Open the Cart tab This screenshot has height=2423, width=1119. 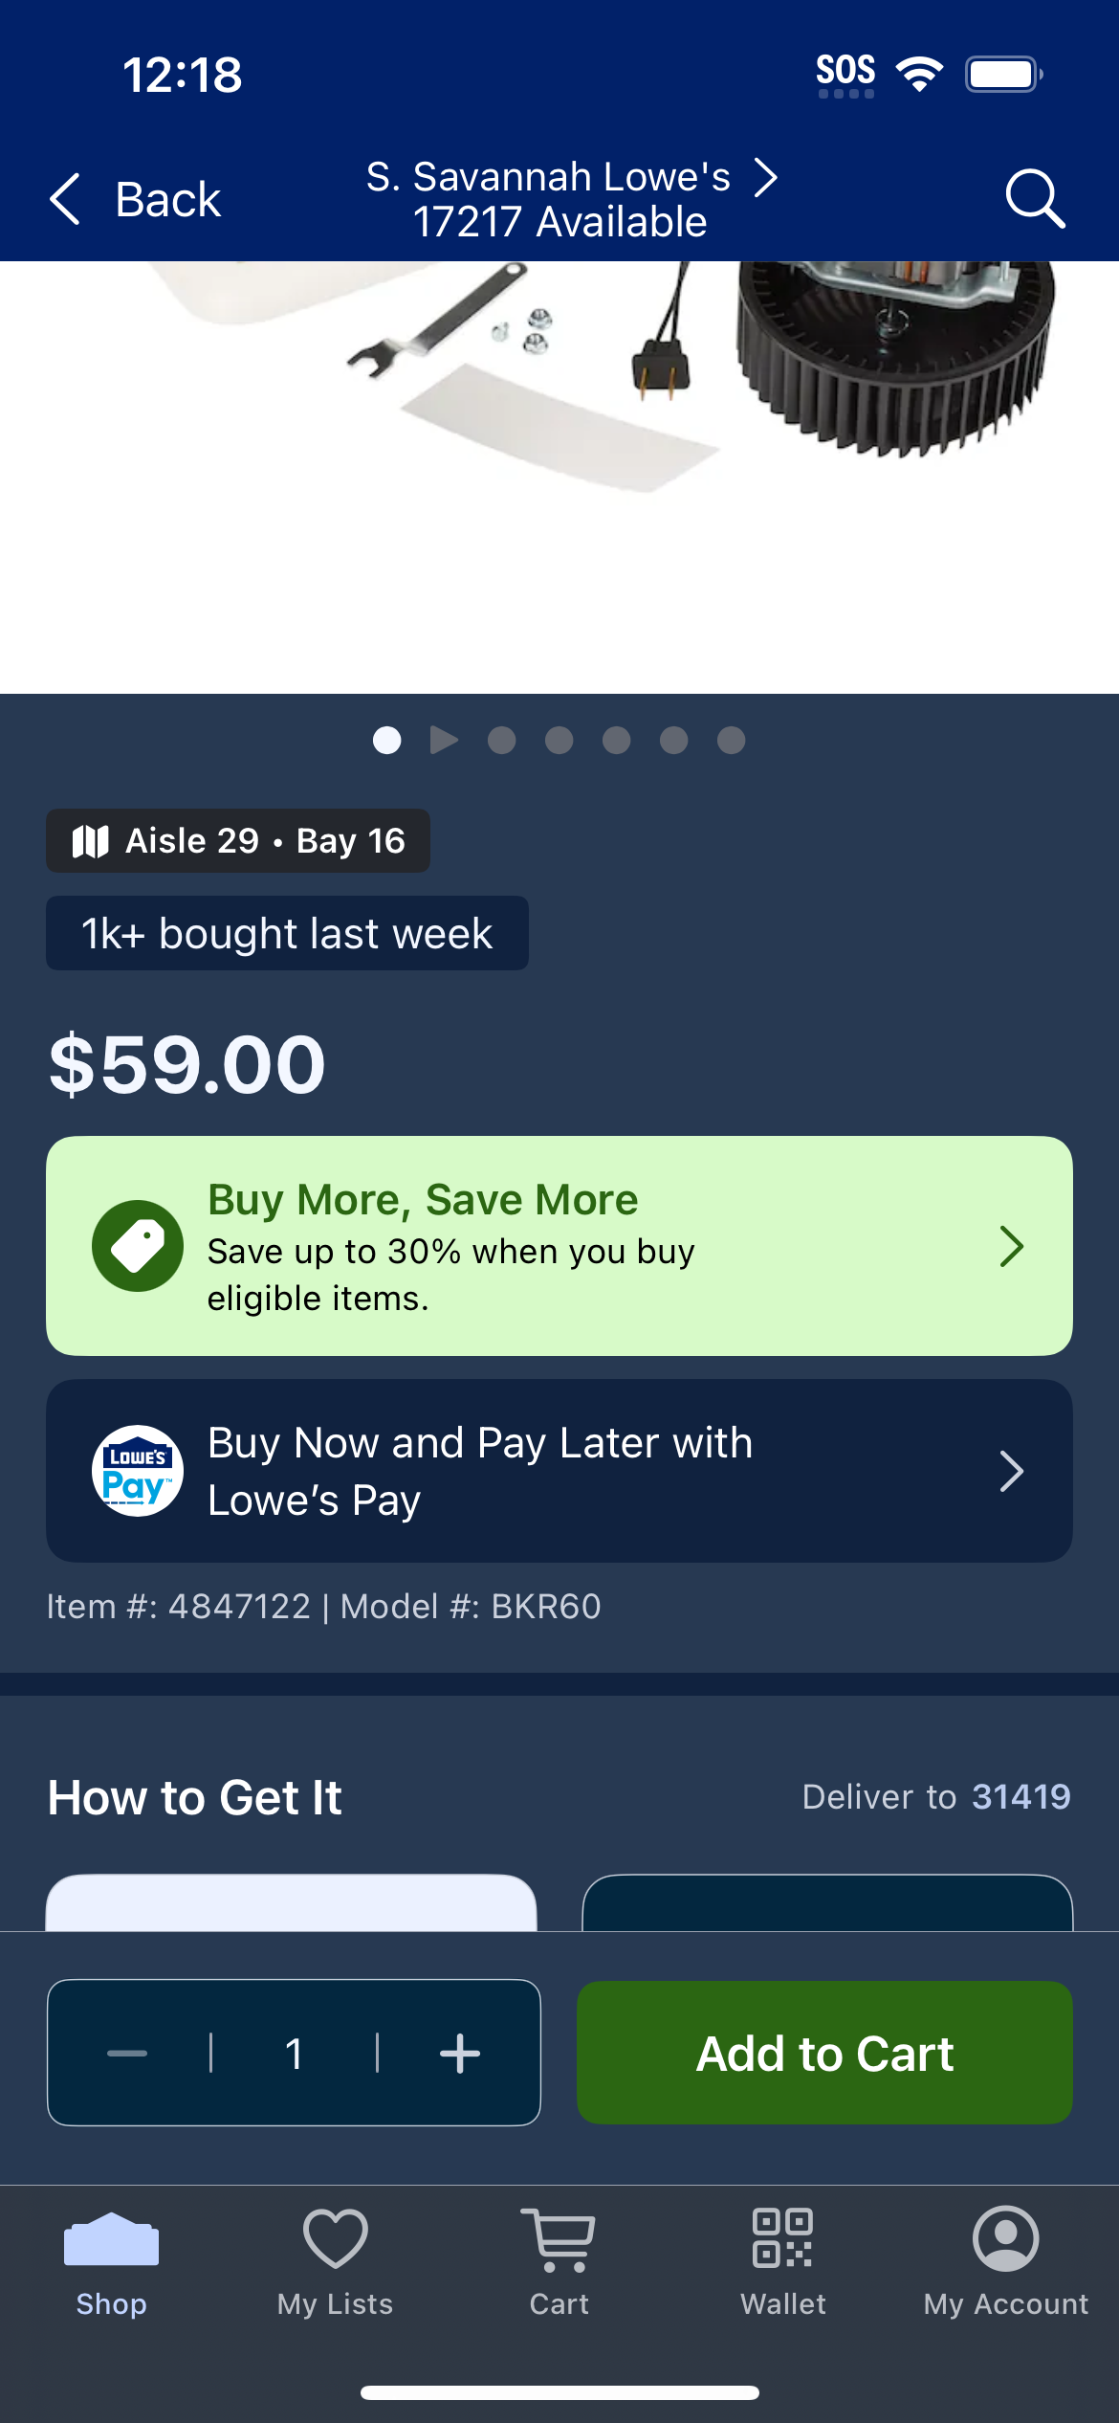pyautogui.click(x=559, y=2262)
